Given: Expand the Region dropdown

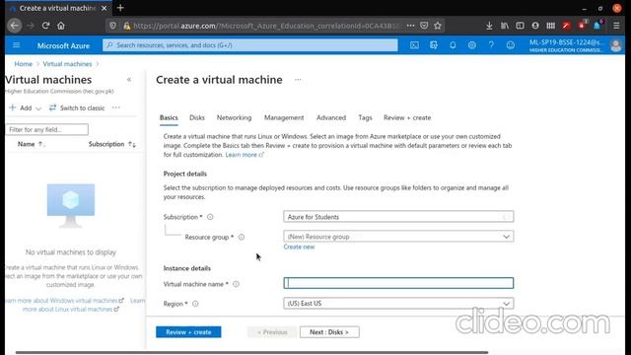Looking at the screenshot, I should click(x=398, y=303).
